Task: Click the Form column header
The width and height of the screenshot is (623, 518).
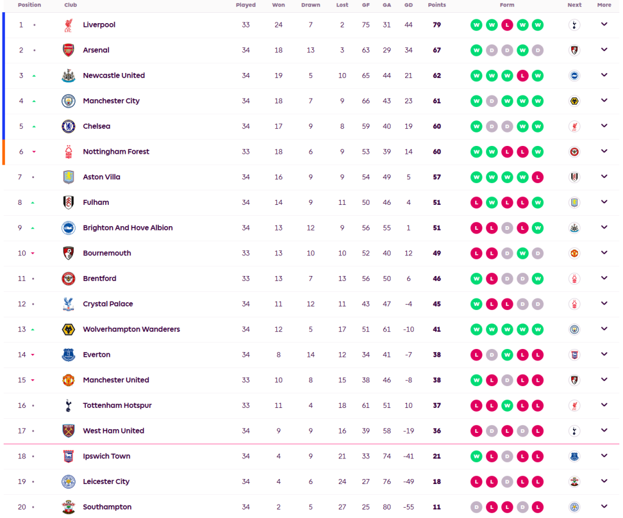Action: [507, 5]
